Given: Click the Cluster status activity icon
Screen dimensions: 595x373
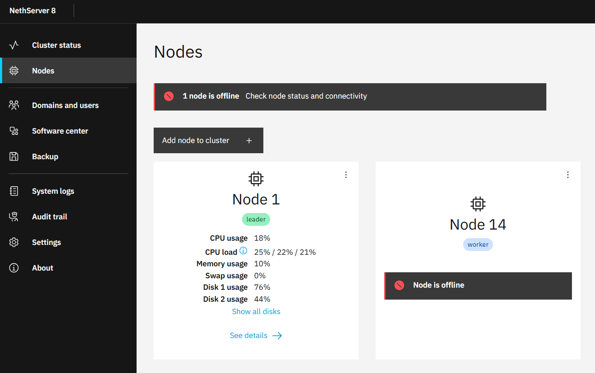Looking at the screenshot, I should coord(14,45).
